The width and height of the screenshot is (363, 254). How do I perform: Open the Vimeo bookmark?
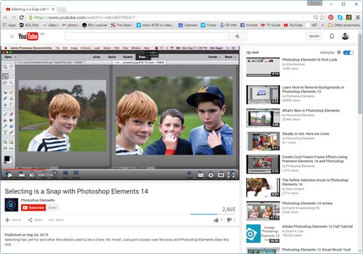tap(209, 25)
